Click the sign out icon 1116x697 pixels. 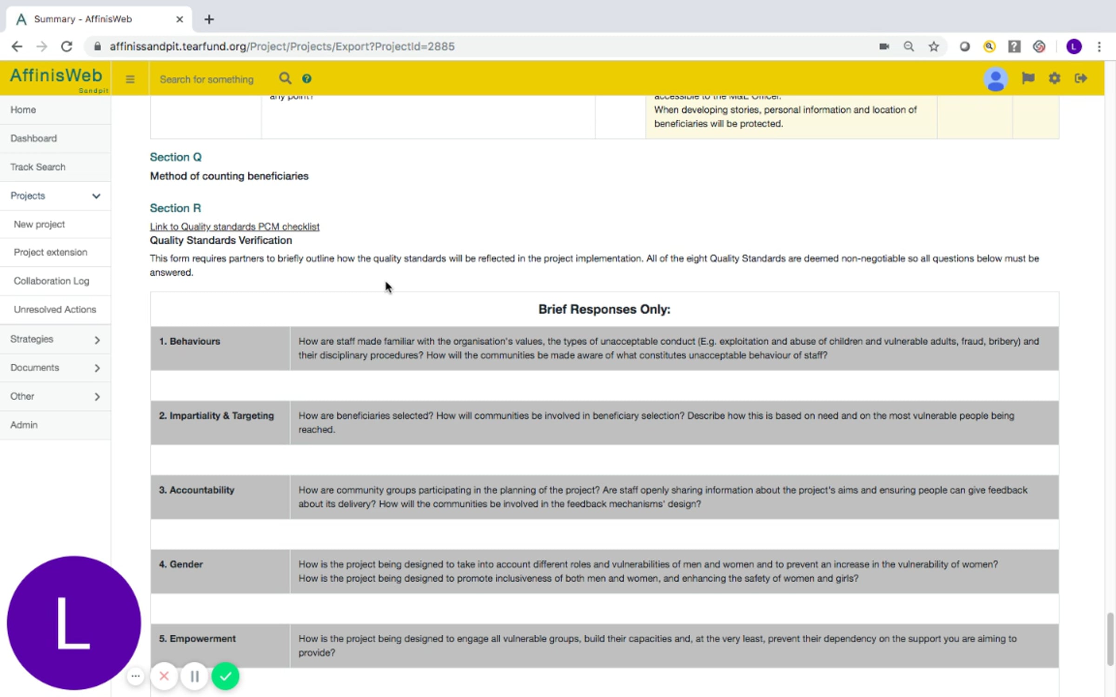tap(1081, 78)
